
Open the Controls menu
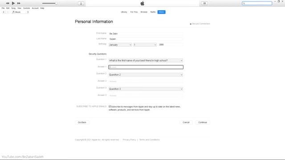pos(27,8)
